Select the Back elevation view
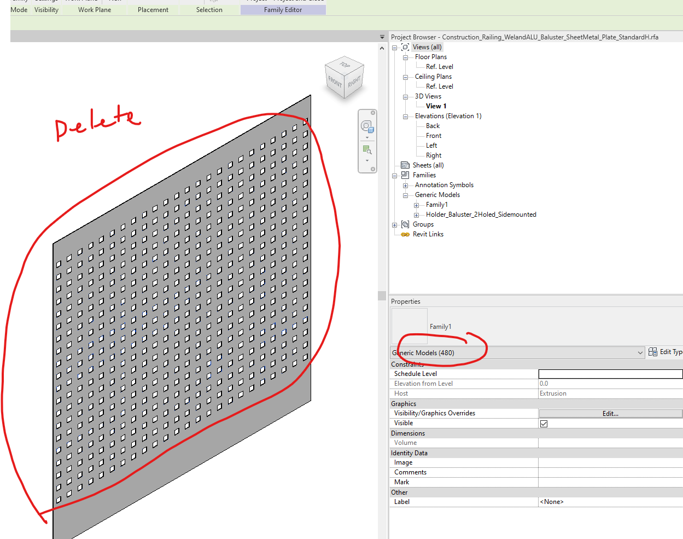The height and width of the screenshot is (539, 683). pyautogui.click(x=433, y=126)
